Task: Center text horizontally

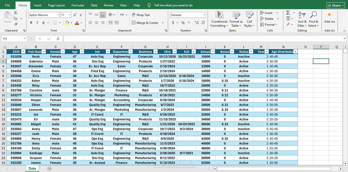Action: point(97,23)
